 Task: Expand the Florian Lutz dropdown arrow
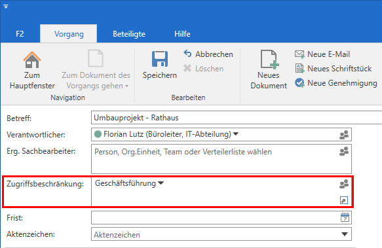[x=236, y=134]
